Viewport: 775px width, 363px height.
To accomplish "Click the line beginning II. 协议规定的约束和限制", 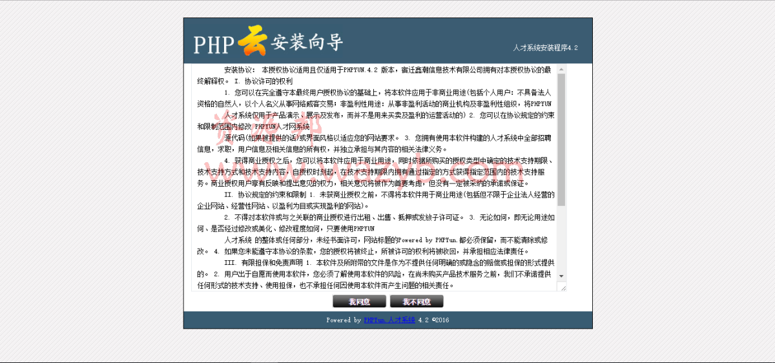I will pos(375,200).
